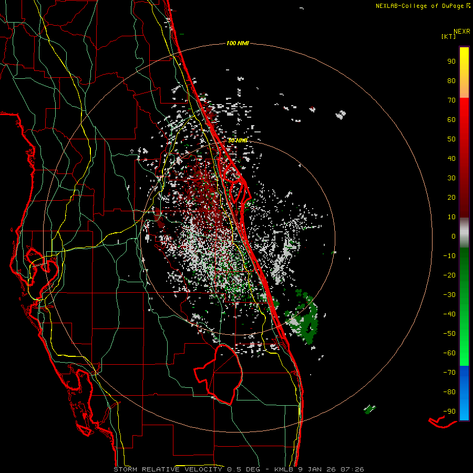
Task: Click the 0 value on velocity scale
Action: click(454, 236)
